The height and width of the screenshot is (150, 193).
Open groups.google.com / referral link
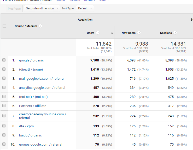pos(41,144)
